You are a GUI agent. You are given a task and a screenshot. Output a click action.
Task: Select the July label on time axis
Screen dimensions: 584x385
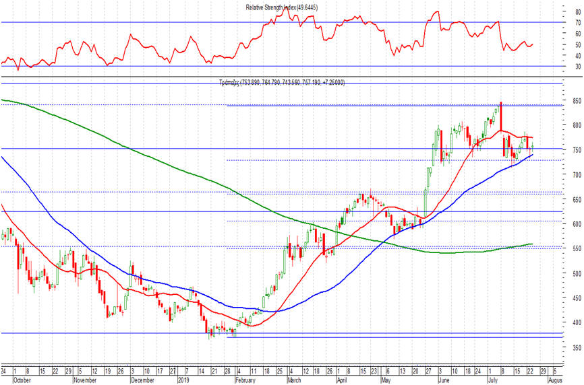click(493, 380)
